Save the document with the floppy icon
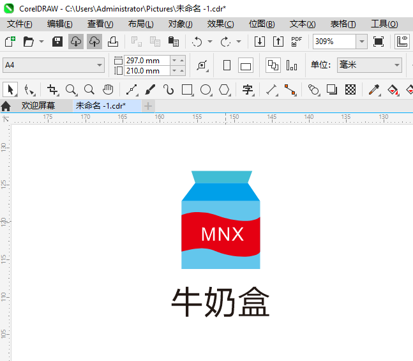Image resolution: width=413 pixels, height=361 pixels. pyautogui.click(x=57, y=42)
